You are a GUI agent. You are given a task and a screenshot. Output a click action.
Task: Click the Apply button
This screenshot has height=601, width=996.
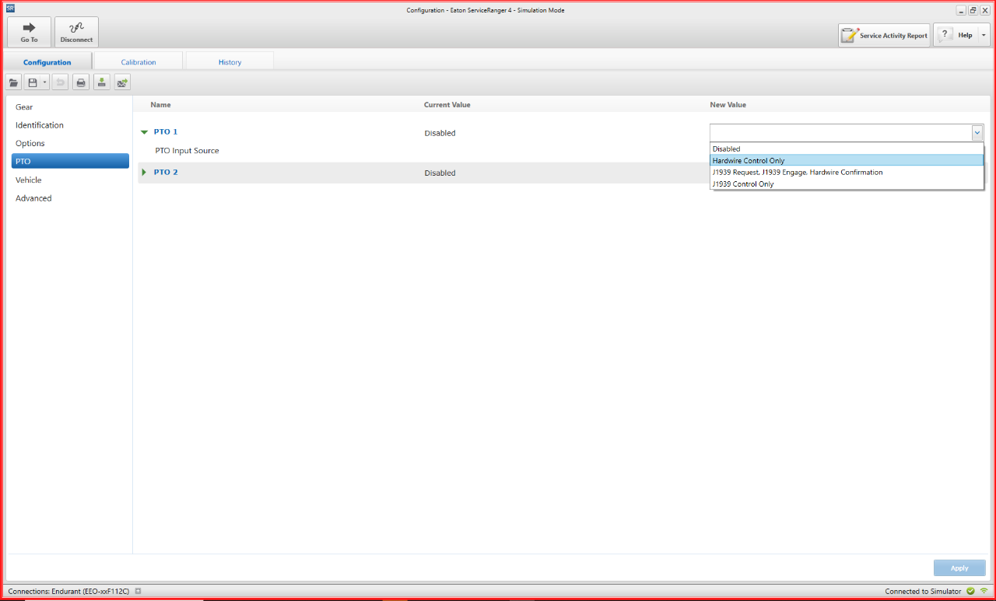point(959,568)
